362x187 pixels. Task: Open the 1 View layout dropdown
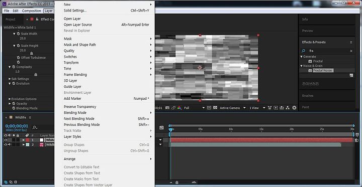[x=257, y=108]
